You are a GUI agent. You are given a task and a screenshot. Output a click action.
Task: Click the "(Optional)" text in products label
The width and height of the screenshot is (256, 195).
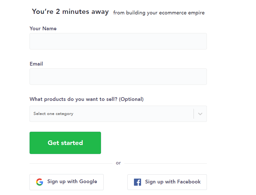[131, 99]
